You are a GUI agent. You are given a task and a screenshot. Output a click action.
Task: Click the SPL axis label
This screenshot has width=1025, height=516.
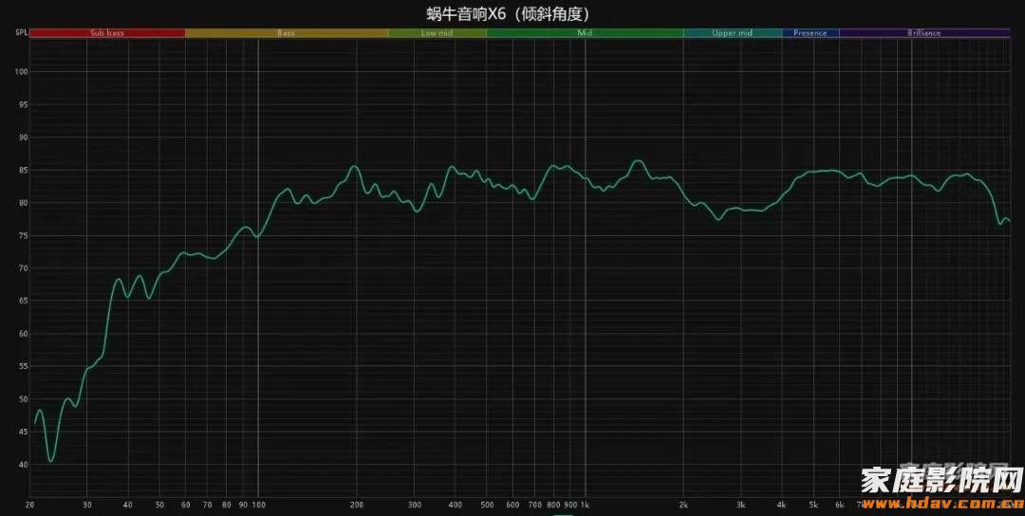pyautogui.click(x=21, y=32)
